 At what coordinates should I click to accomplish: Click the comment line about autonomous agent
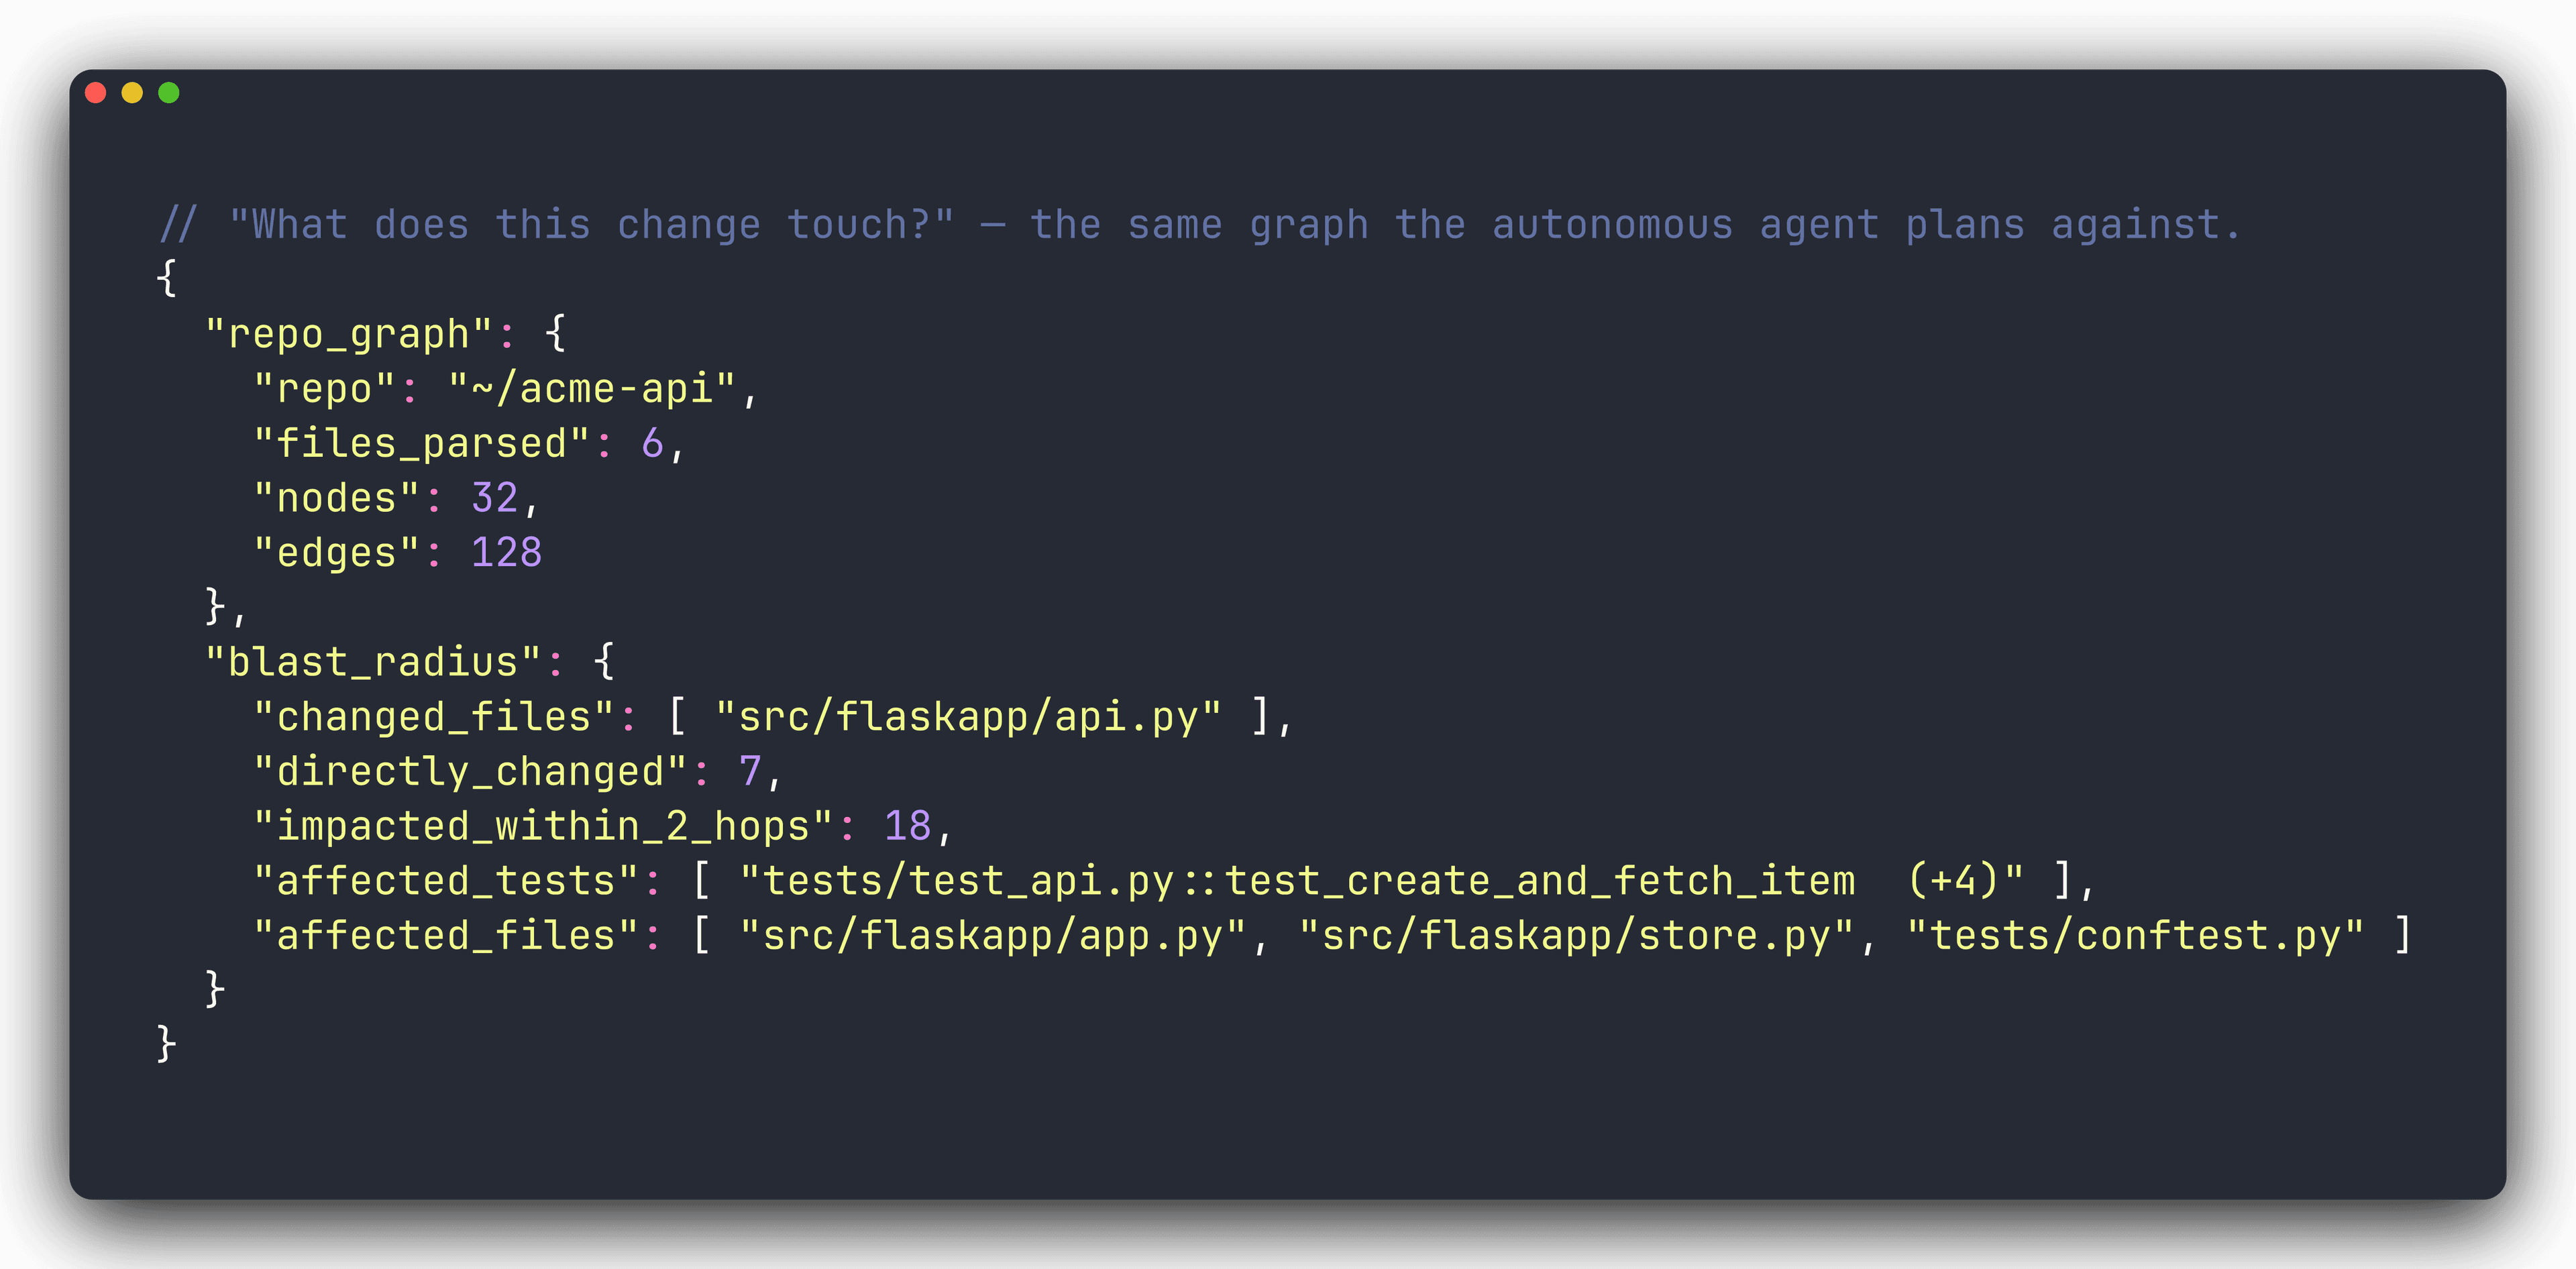coord(1199,225)
